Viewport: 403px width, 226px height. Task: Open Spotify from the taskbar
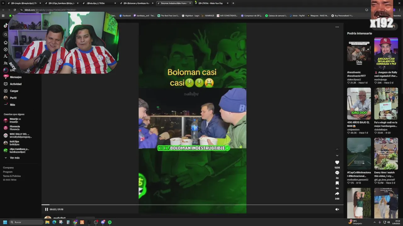(110, 222)
